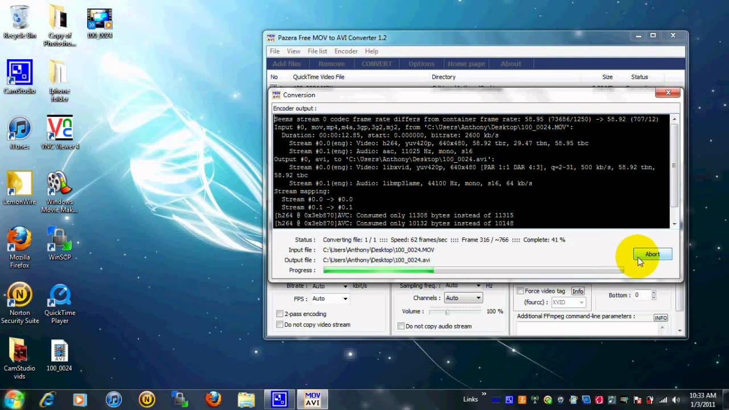The image size is (729, 410).
Task: Open WinSCP desktop shortcut
Action: (x=59, y=244)
